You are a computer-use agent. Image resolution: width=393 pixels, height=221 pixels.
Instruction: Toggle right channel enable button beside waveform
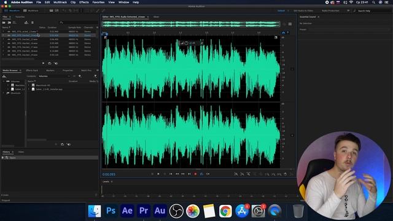(292, 135)
